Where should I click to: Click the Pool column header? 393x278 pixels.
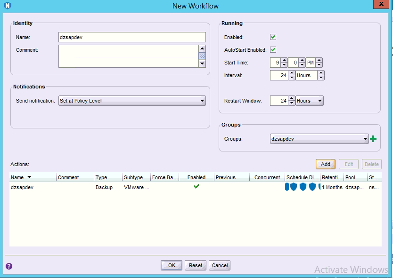pos(350,177)
